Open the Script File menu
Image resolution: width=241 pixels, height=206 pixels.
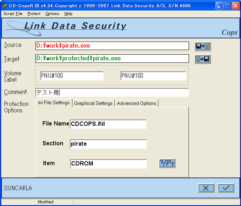[13, 14]
